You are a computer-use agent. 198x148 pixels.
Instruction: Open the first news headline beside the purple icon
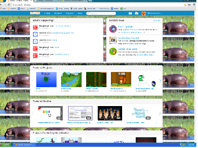click(x=125, y=27)
